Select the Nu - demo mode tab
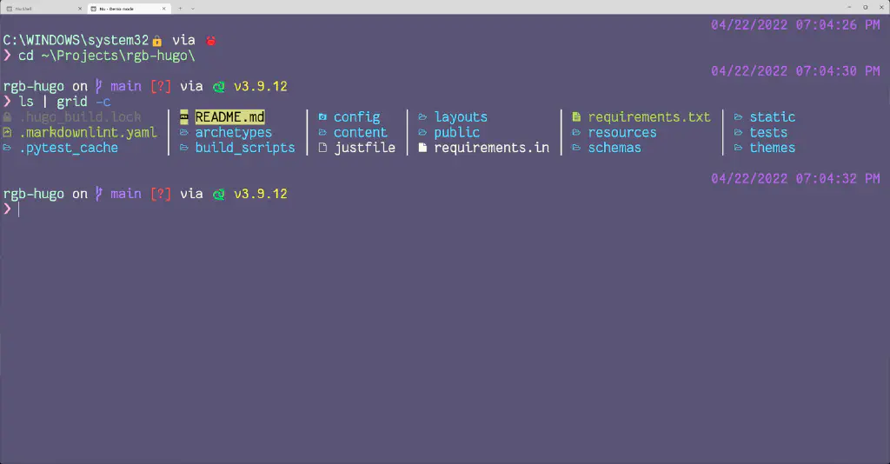The height and width of the screenshot is (464, 890). tap(122, 8)
